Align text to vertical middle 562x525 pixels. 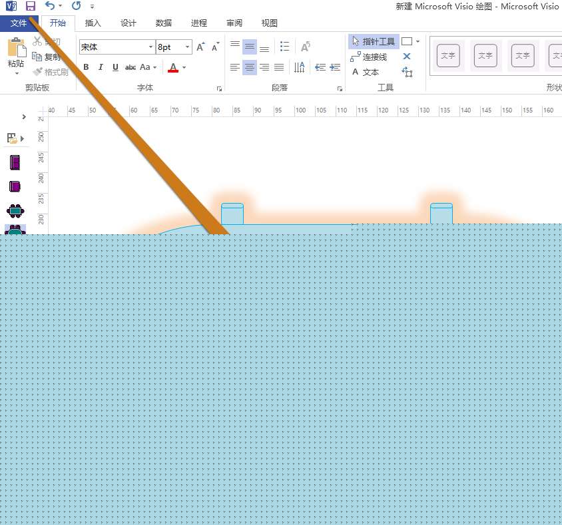tap(250, 47)
